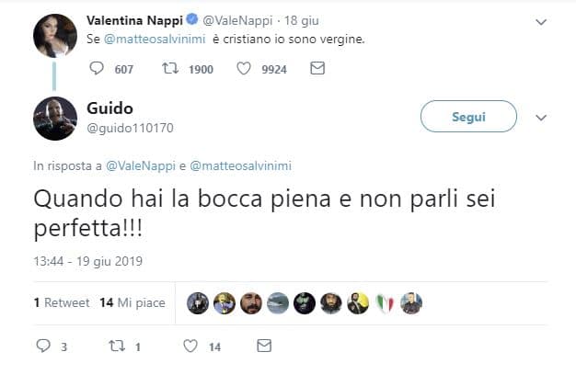
Task: Send Valentina's tweet via direct message
Action: tap(317, 68)
